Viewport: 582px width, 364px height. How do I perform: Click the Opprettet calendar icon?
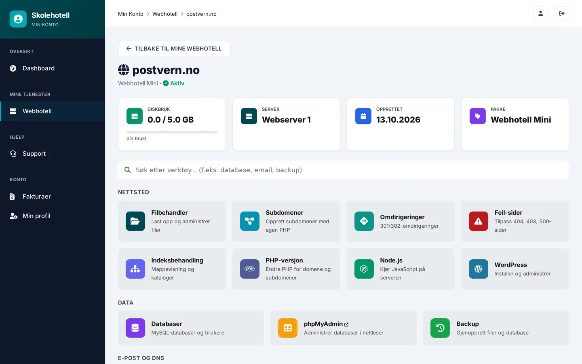coord(363,116)
